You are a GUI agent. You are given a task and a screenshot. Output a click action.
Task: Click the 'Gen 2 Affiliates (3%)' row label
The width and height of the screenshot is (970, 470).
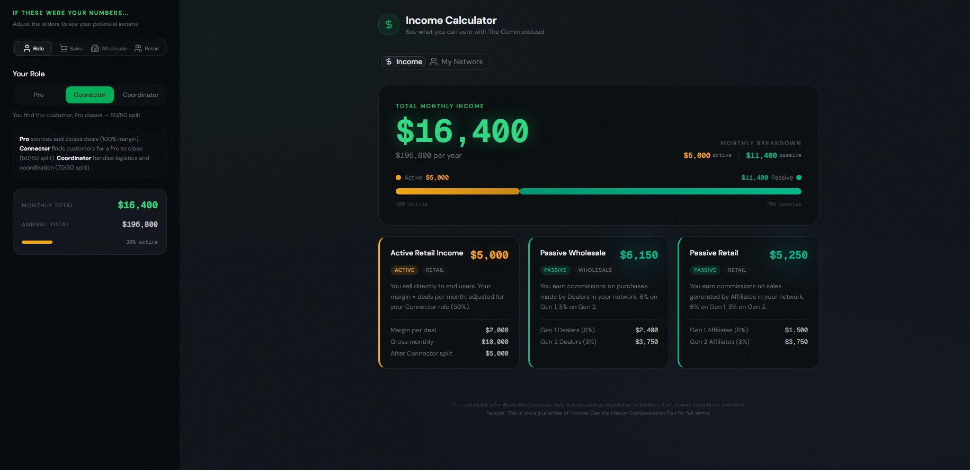(x=720, y=342)
